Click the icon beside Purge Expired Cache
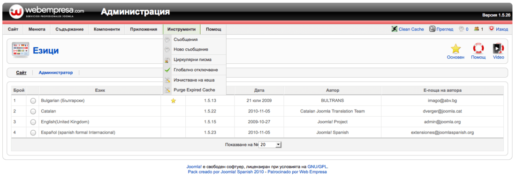This screenshot has width=516, height=178. (167, 90)
